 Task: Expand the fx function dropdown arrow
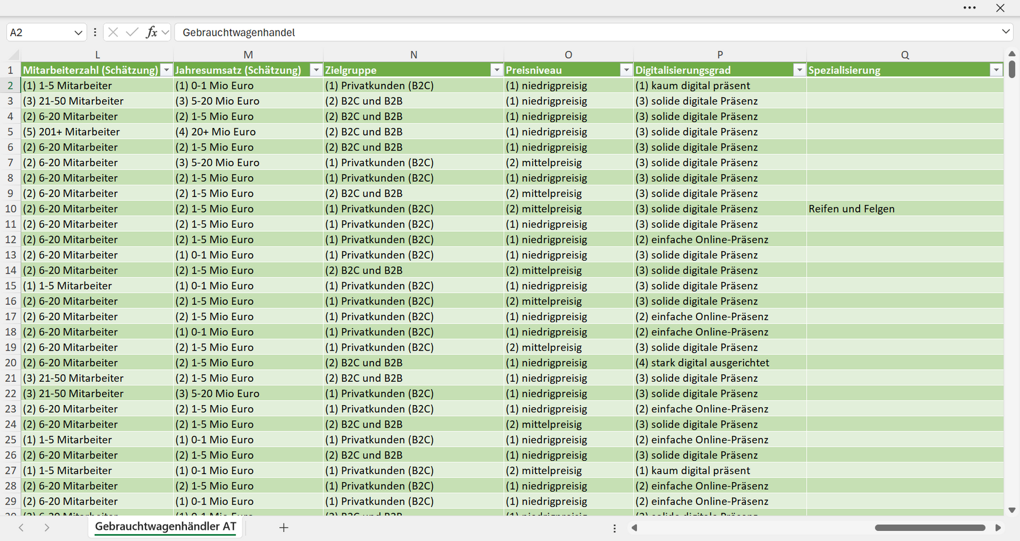coord(165,32)
